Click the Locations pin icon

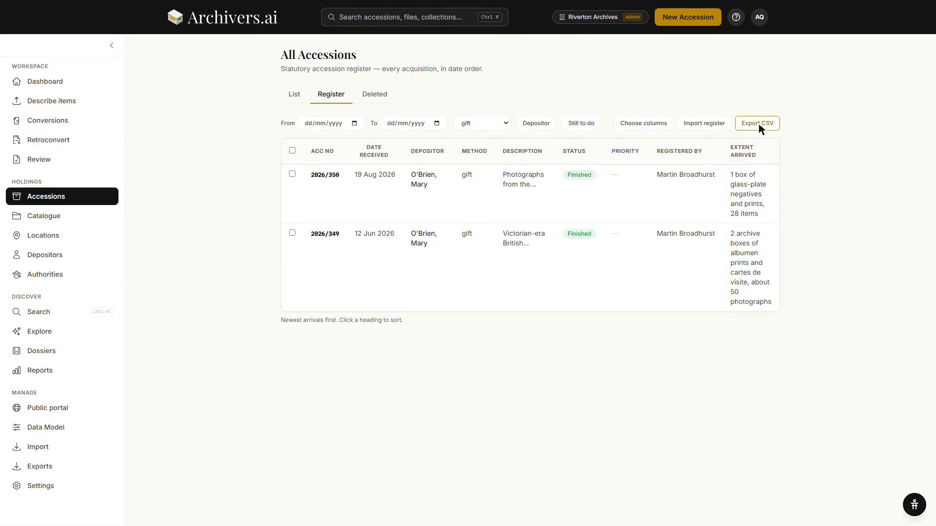tap(17, 235)
